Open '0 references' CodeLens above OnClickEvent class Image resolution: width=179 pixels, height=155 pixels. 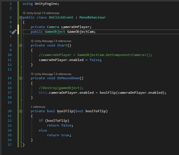[x=51, y=13]
